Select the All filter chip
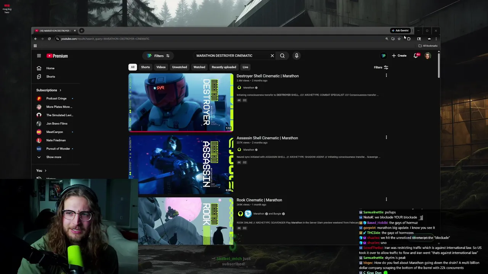Image resolution: width=488 pixels, height=274 pixels. [133, 67]
